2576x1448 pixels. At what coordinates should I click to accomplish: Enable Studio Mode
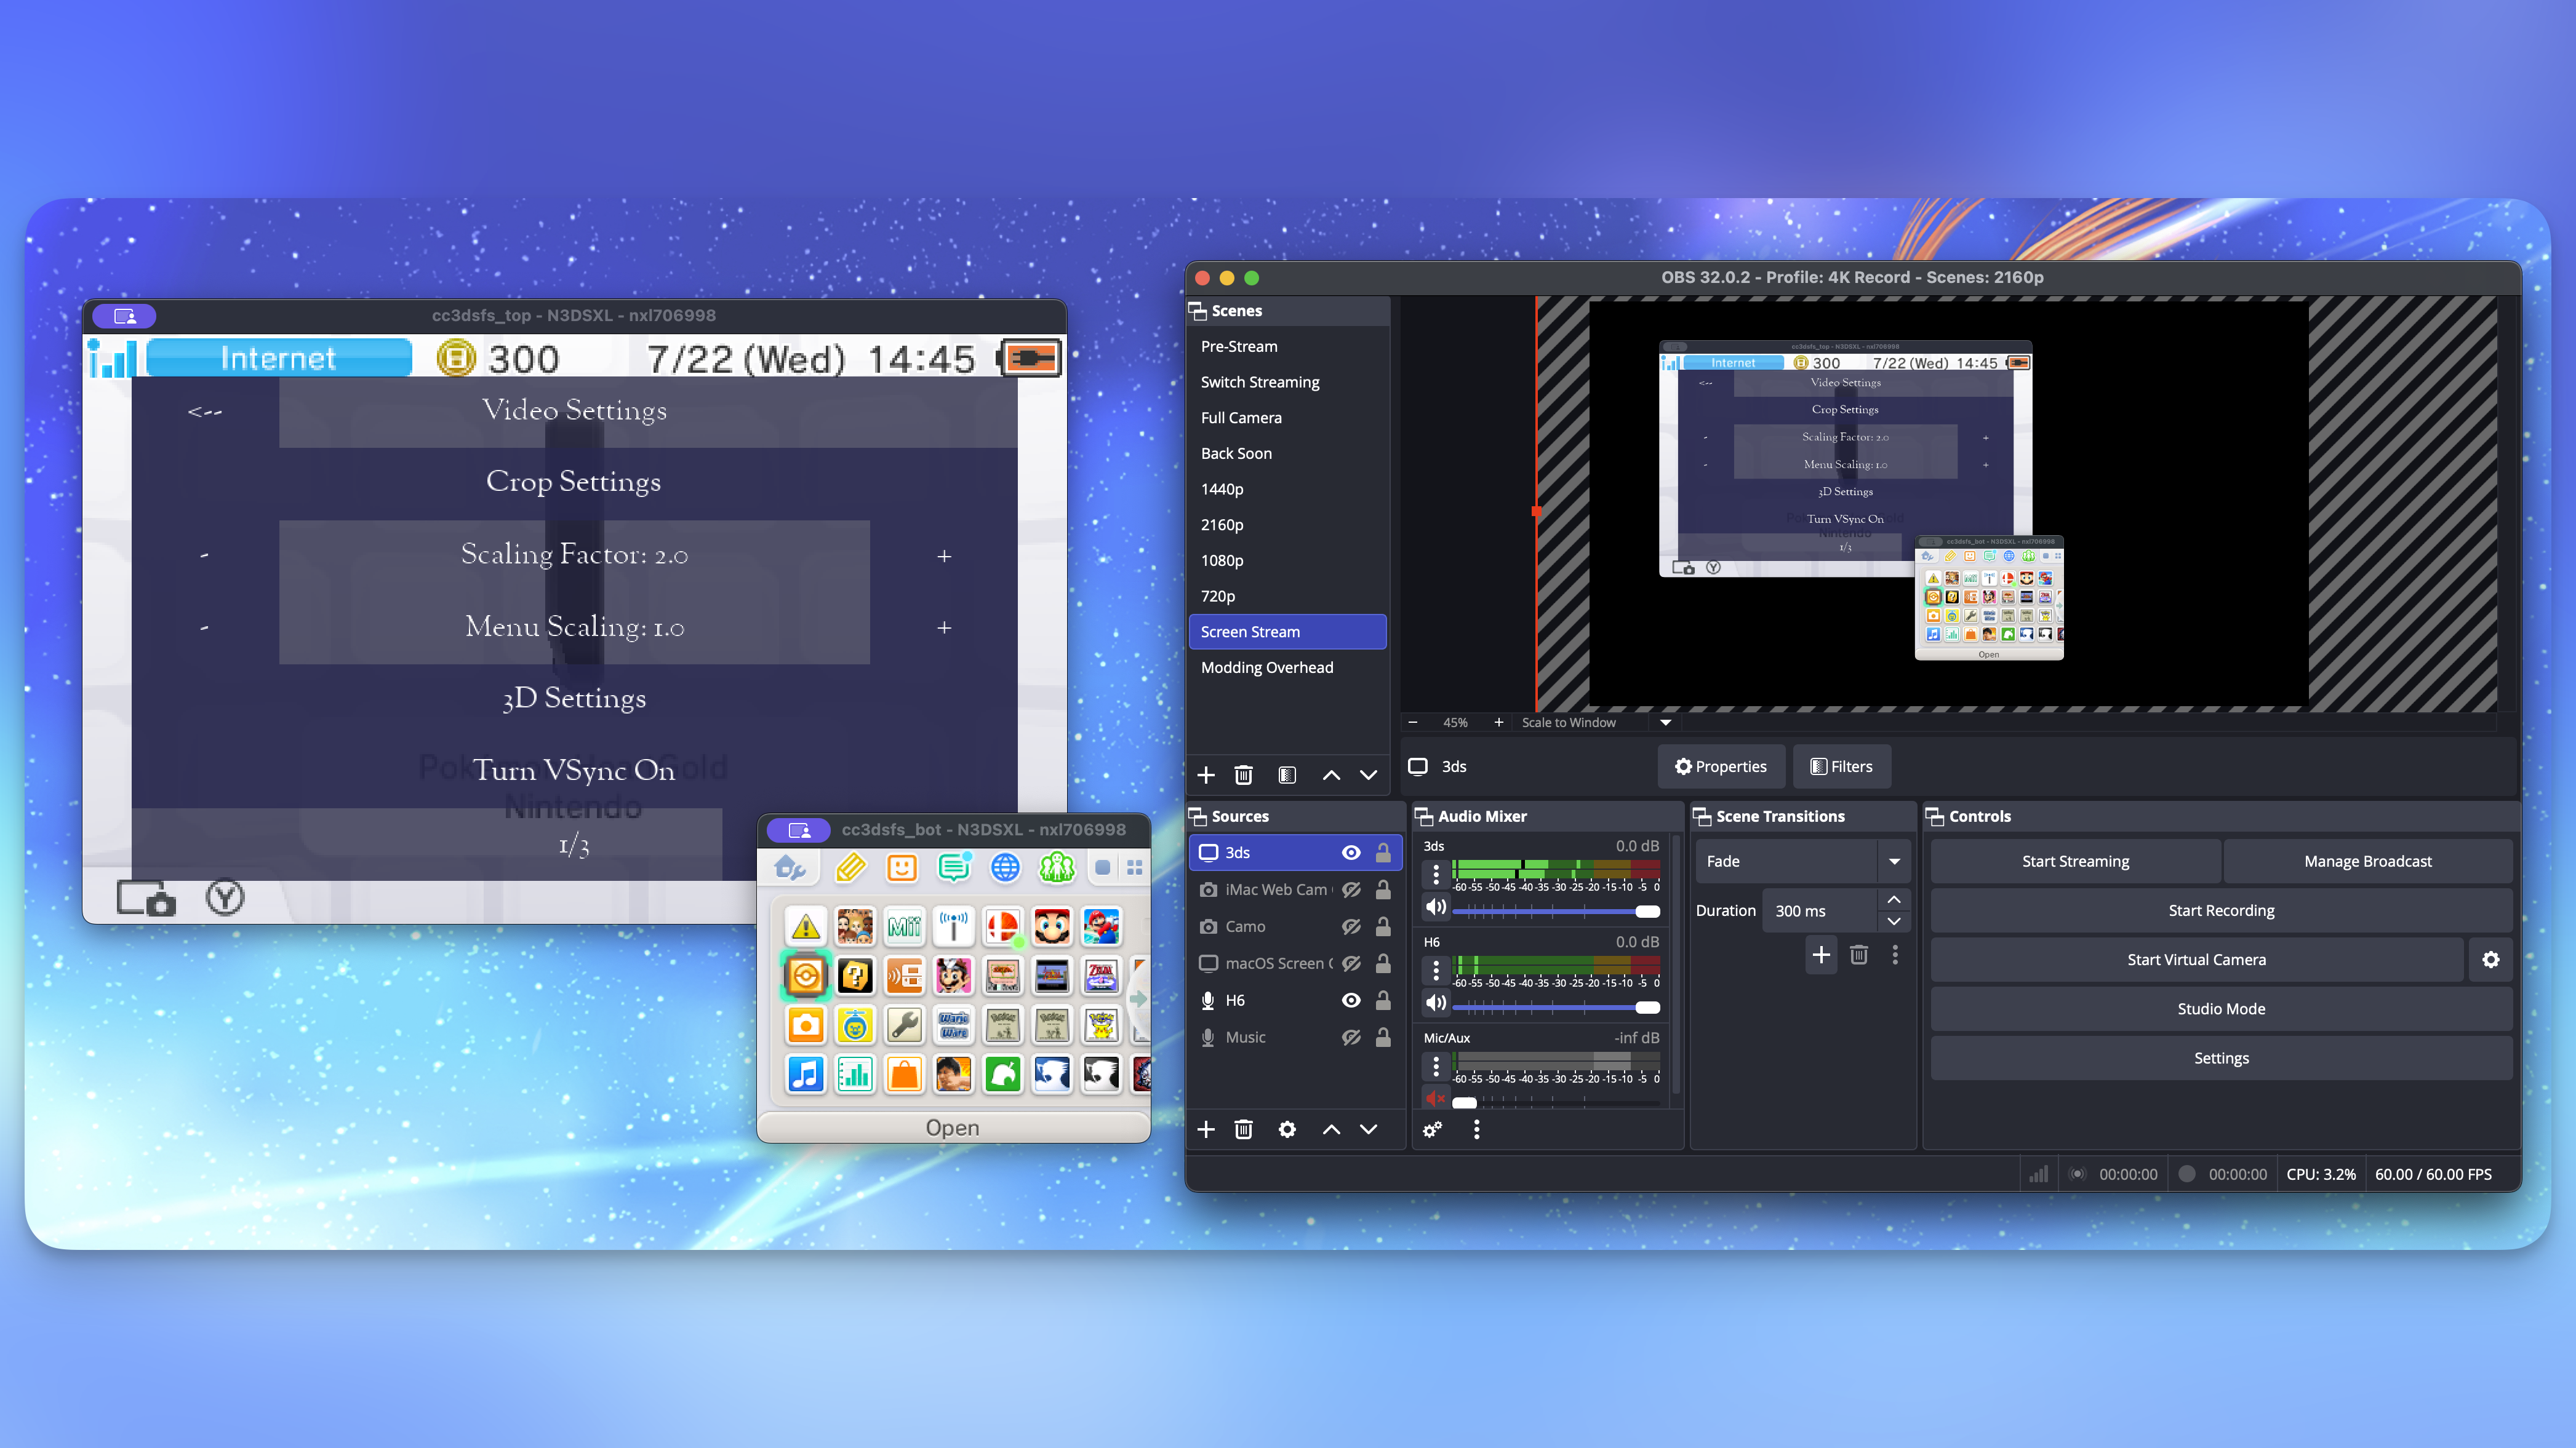coord(2221,1009)
